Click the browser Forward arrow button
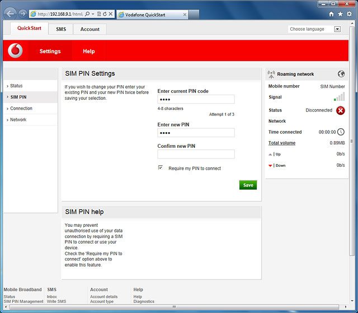Screen dimensions: 358x313 [22, 14]
